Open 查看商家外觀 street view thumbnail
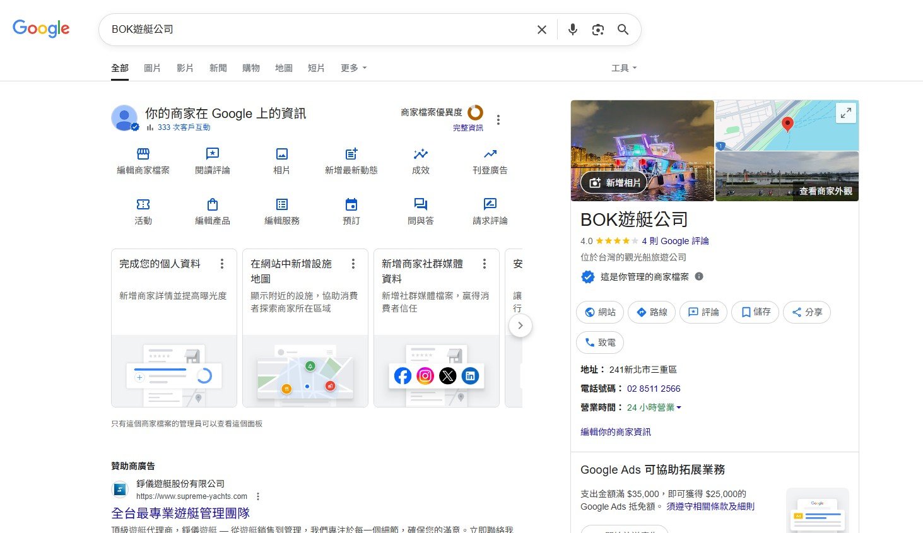Screen dimensions: 923x533 pyautogui.click(x=787, y=177)
